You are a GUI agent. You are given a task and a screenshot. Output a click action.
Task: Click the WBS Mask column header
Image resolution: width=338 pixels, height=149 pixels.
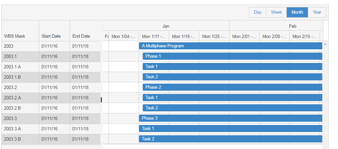(x=15, y=36)
